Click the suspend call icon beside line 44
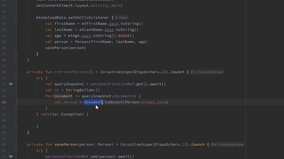Viewport: 284px width, 159px height. [10, 156]
